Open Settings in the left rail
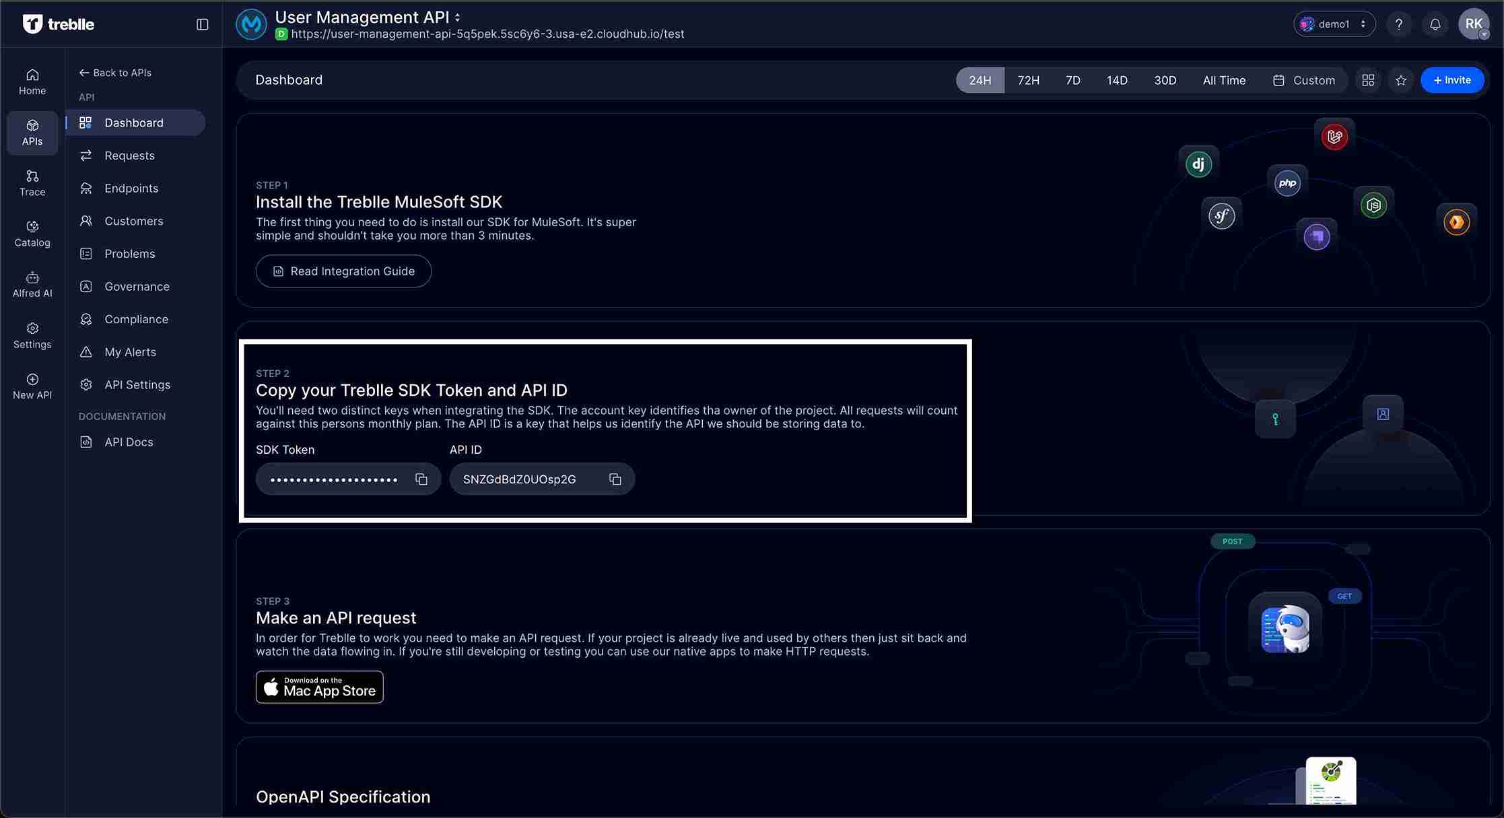 point(32,335)
